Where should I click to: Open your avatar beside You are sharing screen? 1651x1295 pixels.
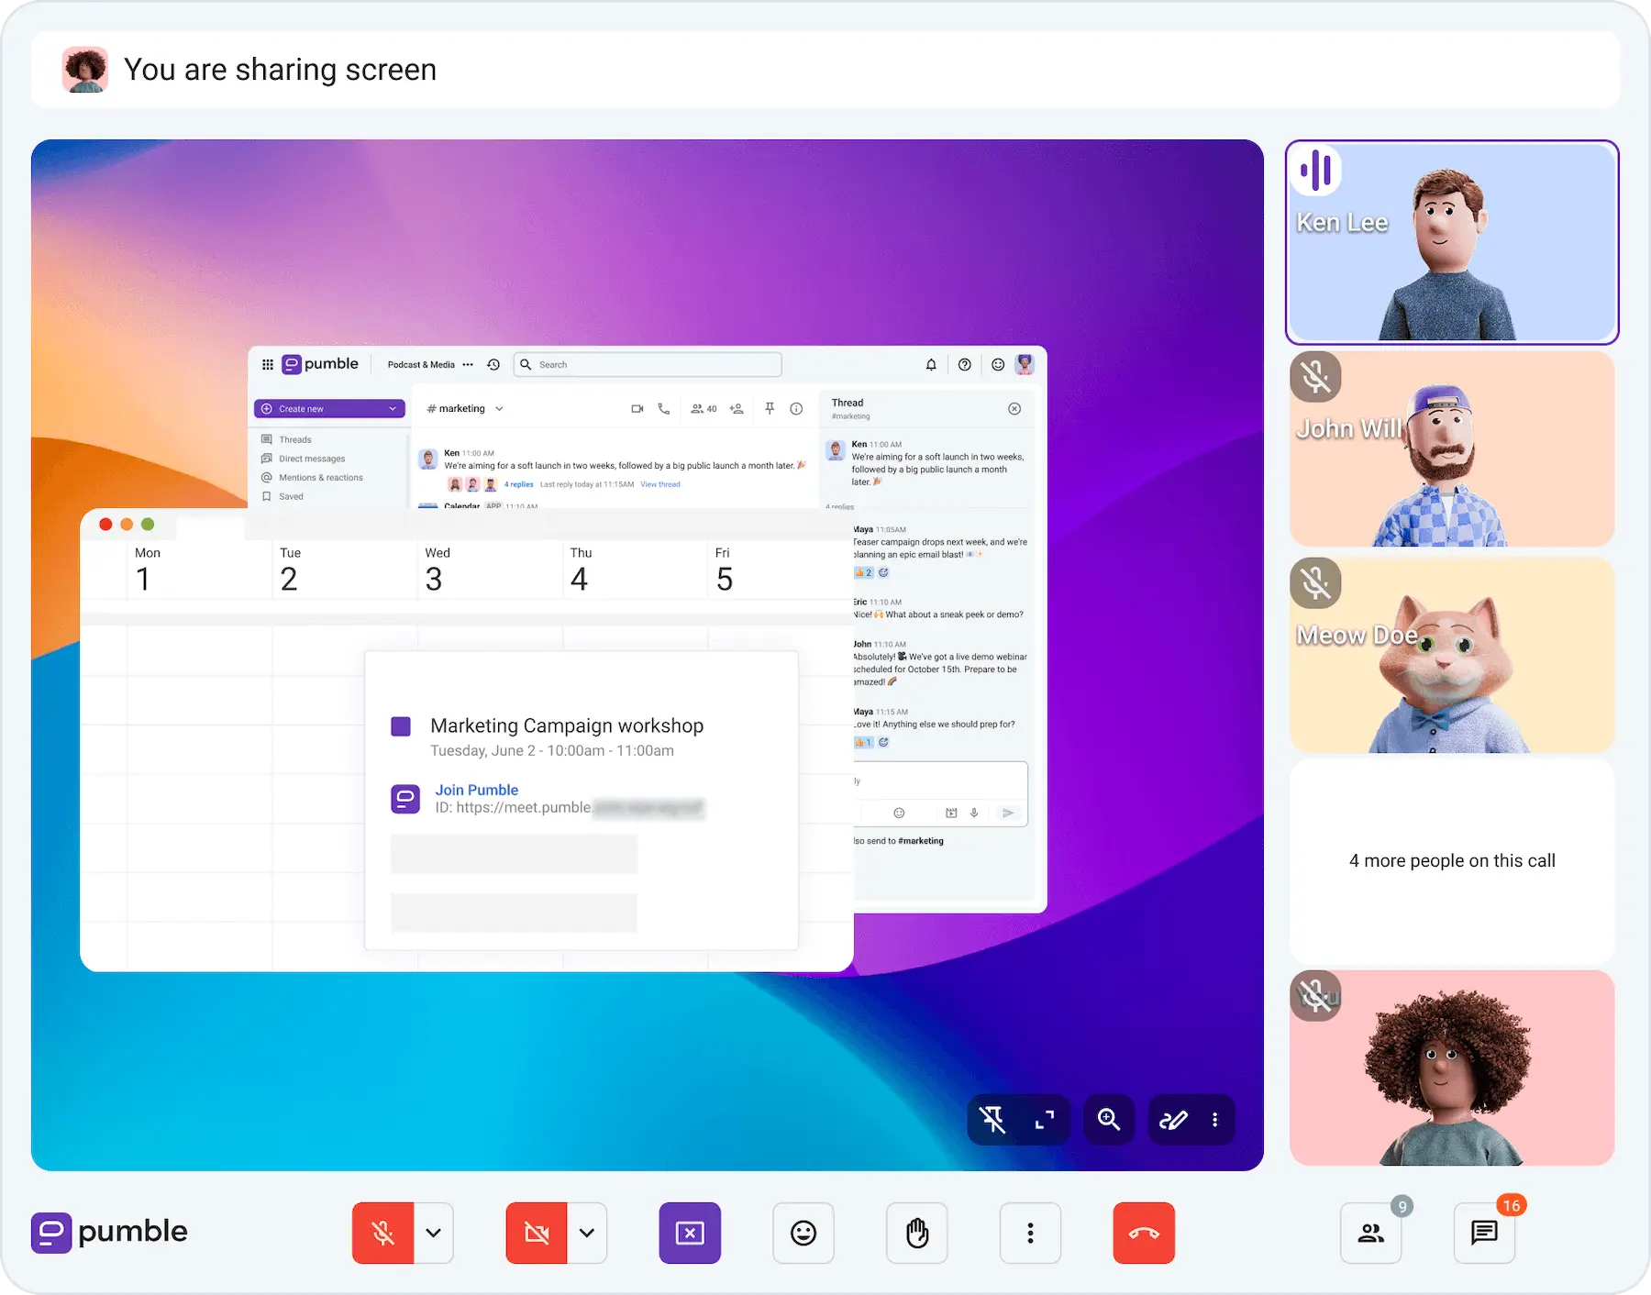click(85, 70)
